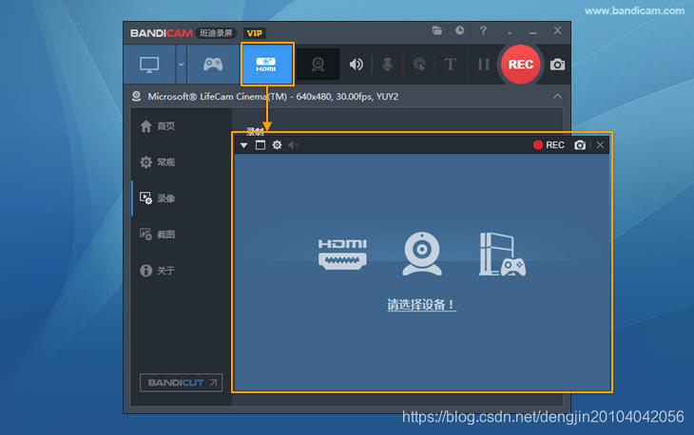
Task: Choose the game console device icon
Action: pos(502,255)
